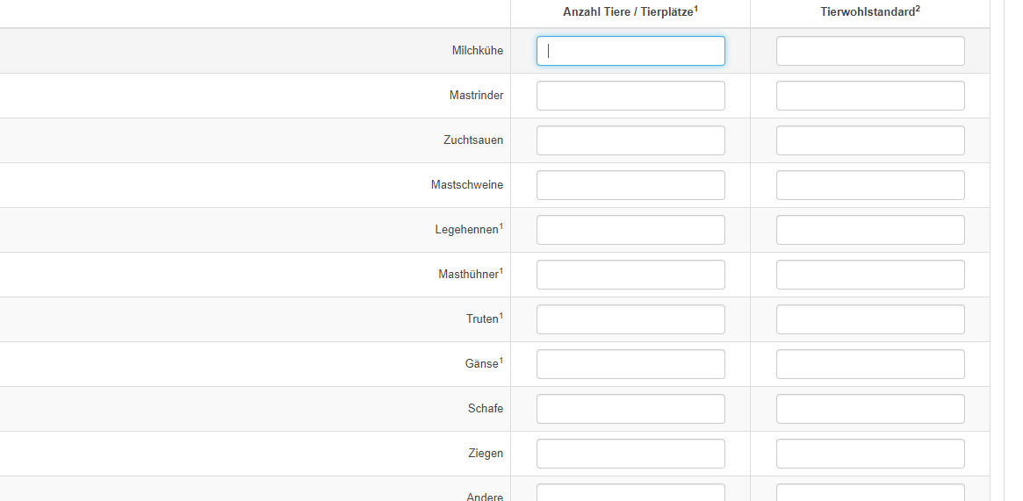Focus the Legehennen Tierwohlstandard input
This screenshot has height=501, width=1023.
[x=870, y=230]
